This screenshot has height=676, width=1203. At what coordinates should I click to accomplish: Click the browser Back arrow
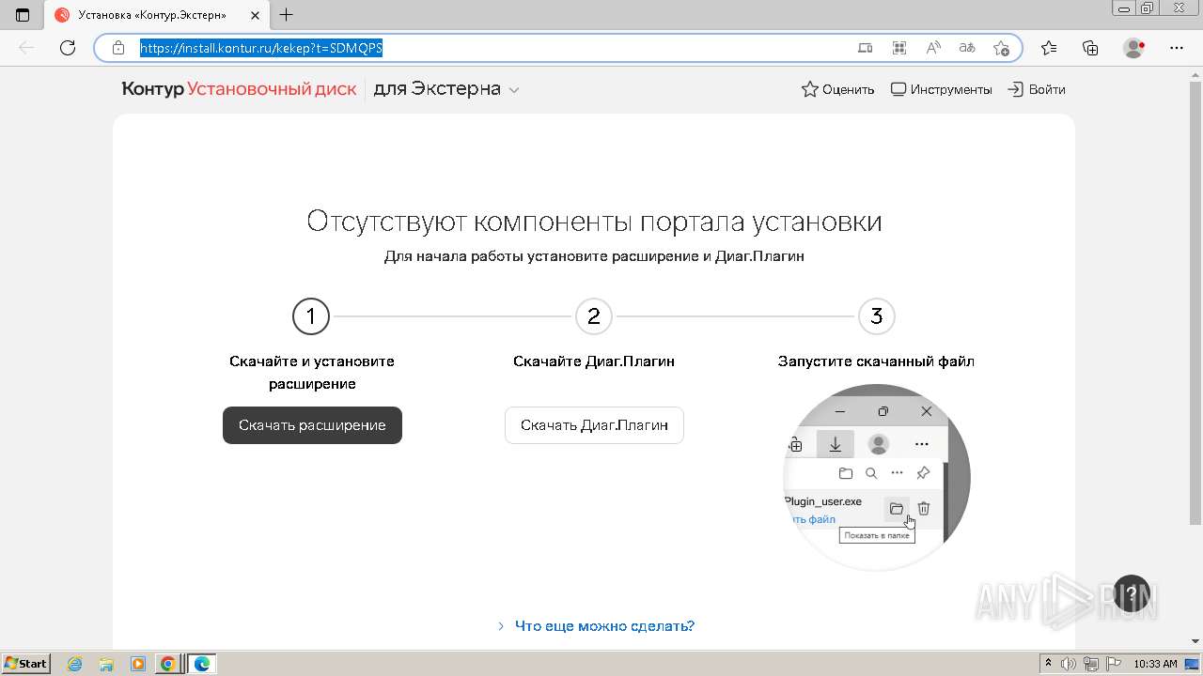pos(26,48)
